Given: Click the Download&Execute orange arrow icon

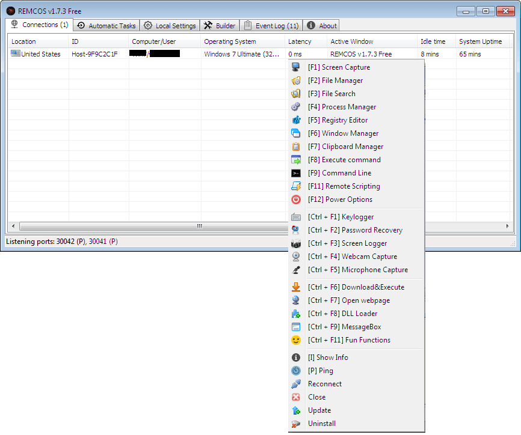Looking at the screenshot, I should 296,287.
